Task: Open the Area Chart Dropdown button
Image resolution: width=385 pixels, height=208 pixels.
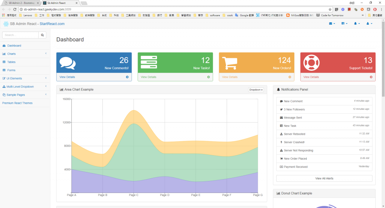Action: tap(256, 90)
